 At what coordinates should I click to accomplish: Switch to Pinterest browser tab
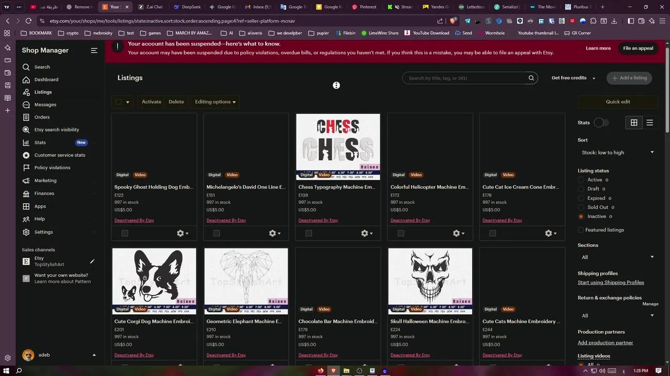click(x=365, y=7)
